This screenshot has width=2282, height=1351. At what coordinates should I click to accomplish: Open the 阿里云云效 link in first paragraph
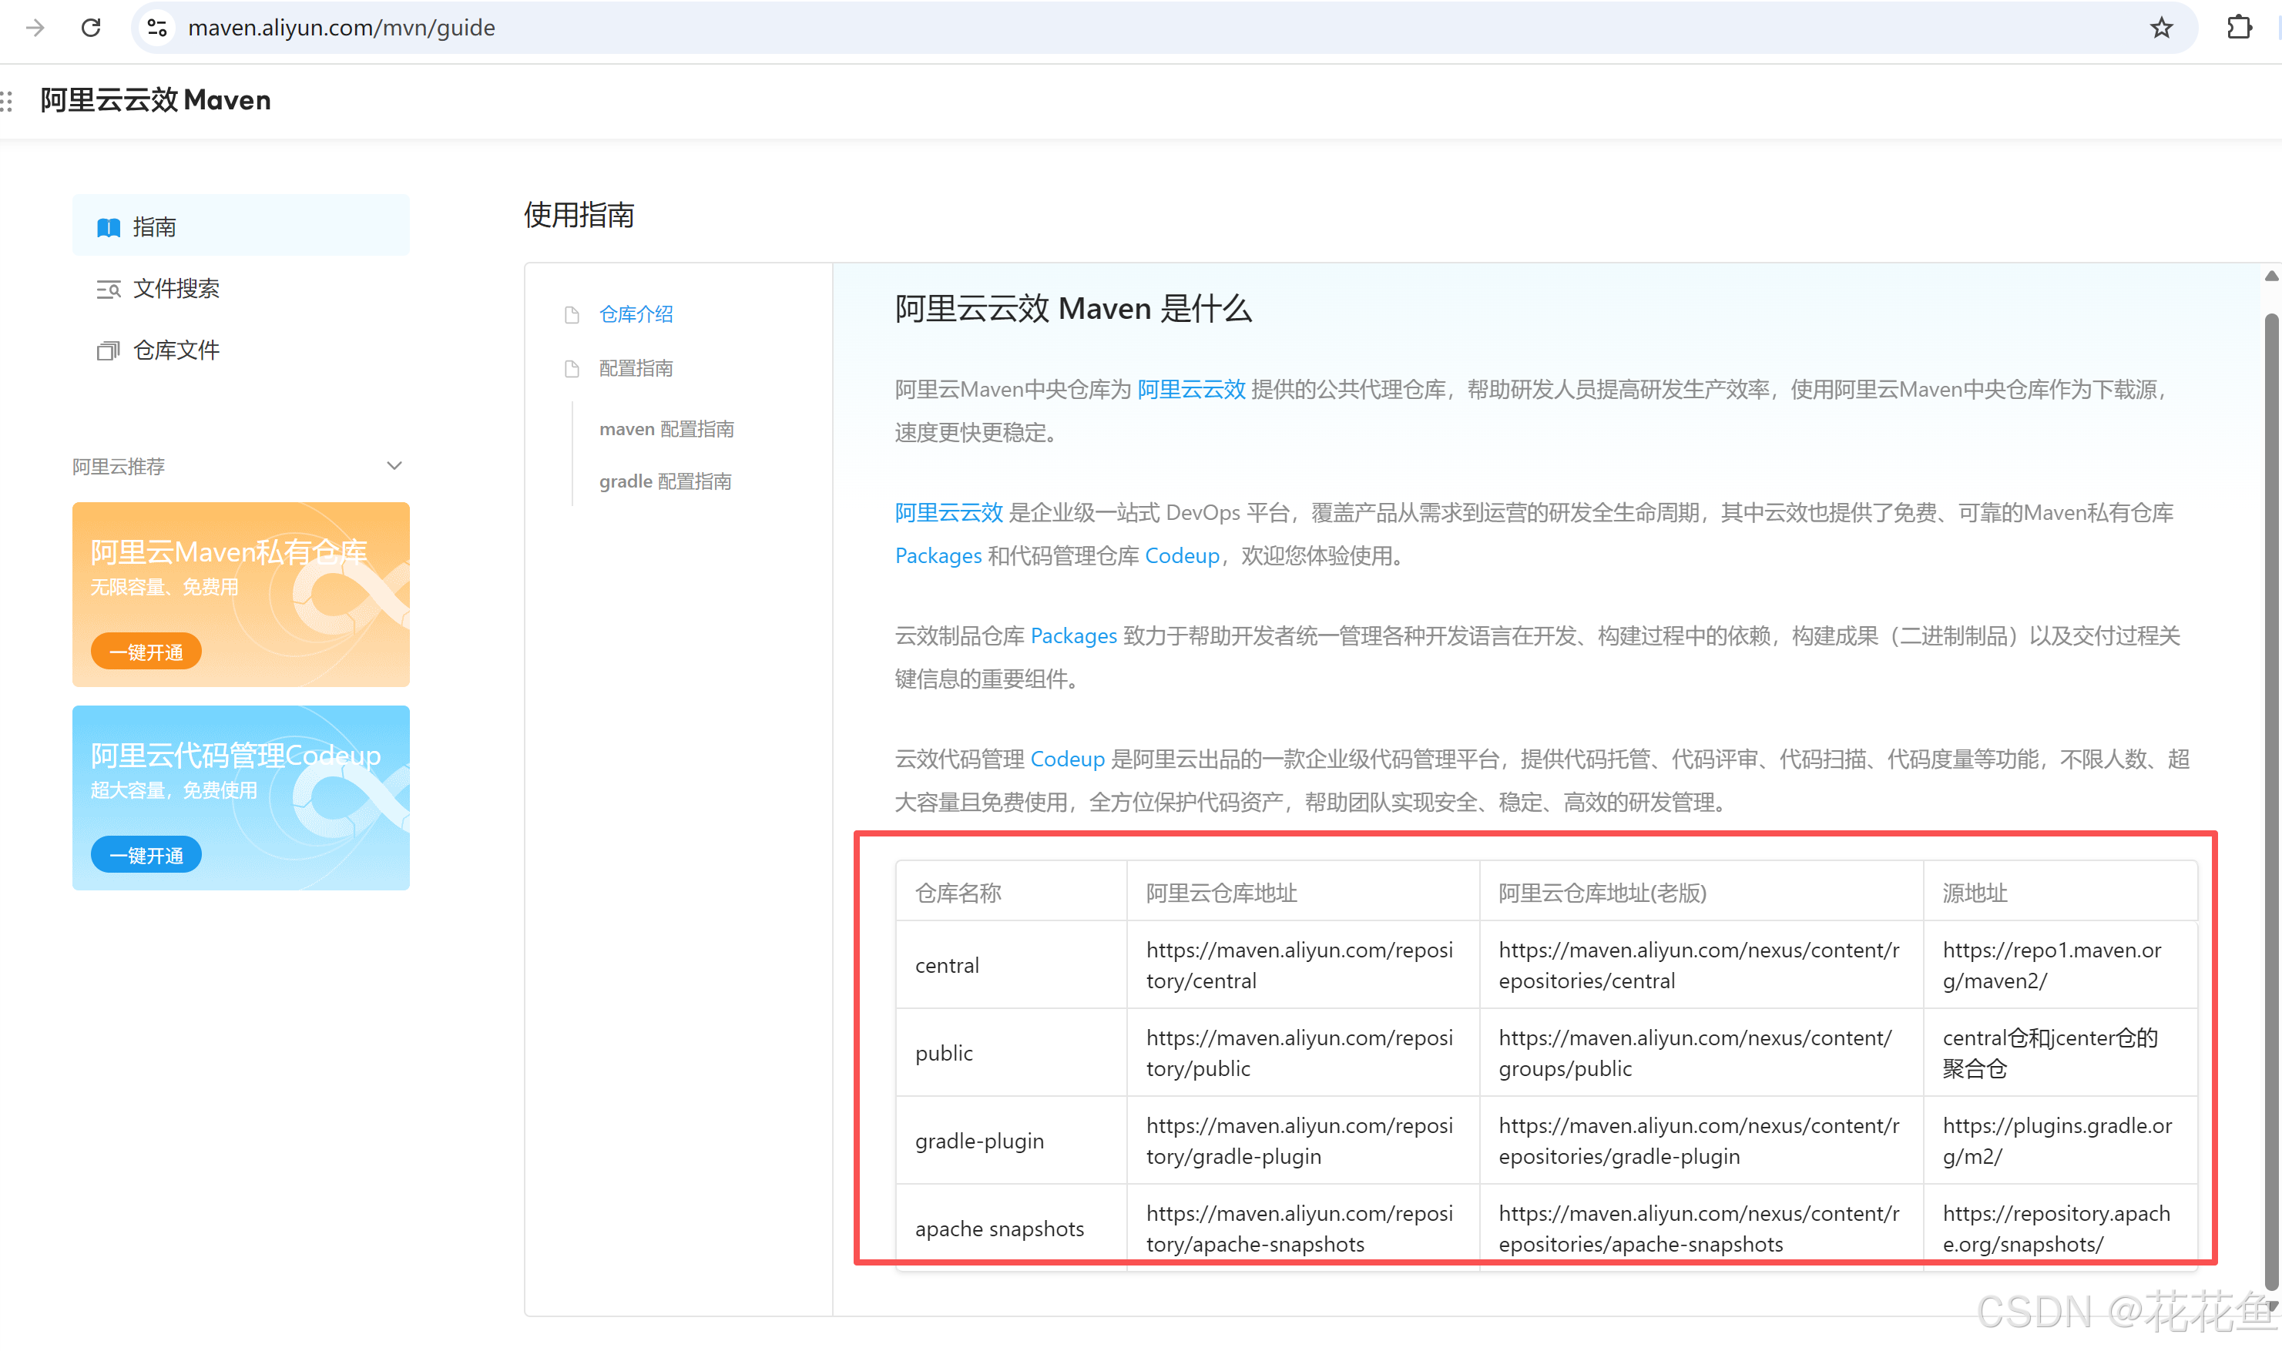(1191, 390)
